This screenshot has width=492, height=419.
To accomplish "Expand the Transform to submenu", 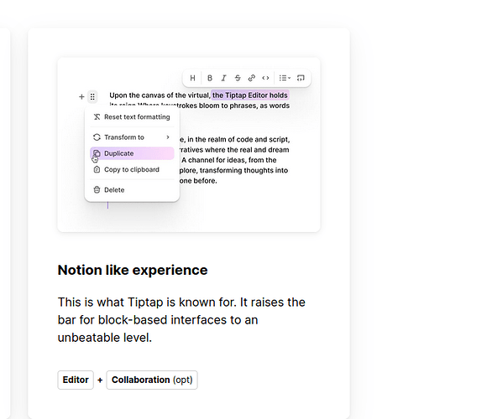I will pyautogui.click(x=132, y=137).
